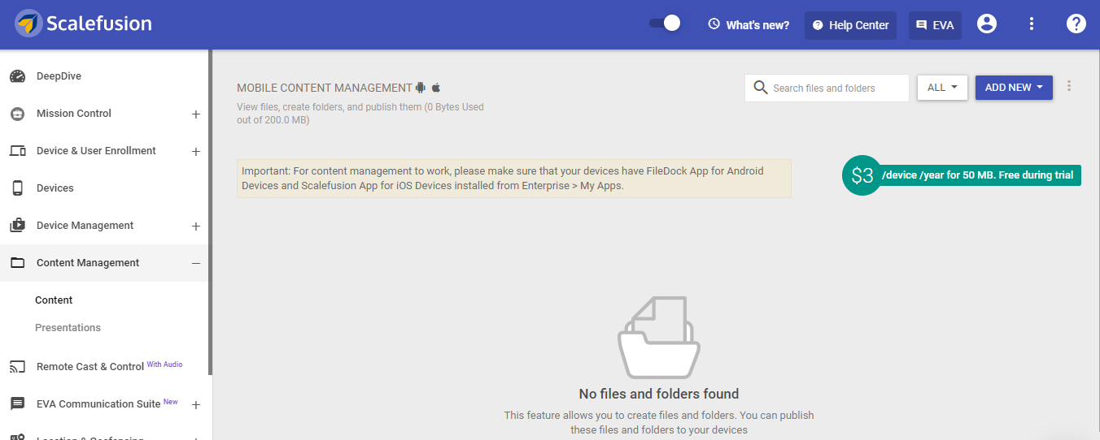This screenshot has width=1100, height=440.
Task: Expand the Mission Control section
Action: (195, 114)
